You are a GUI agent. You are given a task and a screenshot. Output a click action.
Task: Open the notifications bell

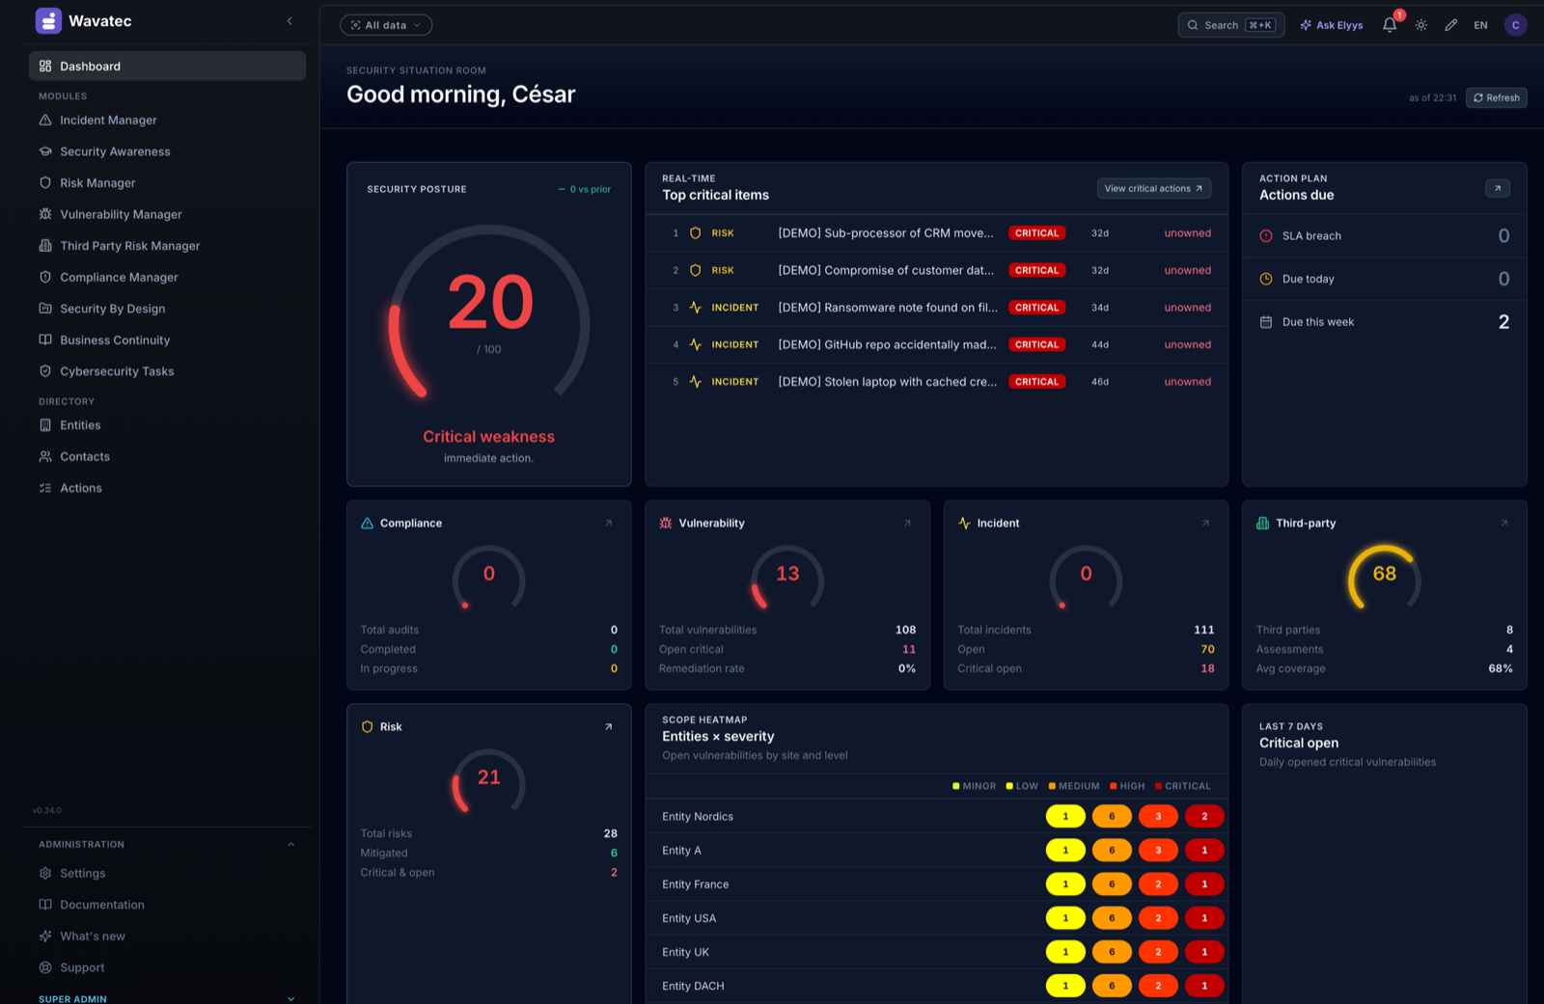click(x=1390, y=25)
